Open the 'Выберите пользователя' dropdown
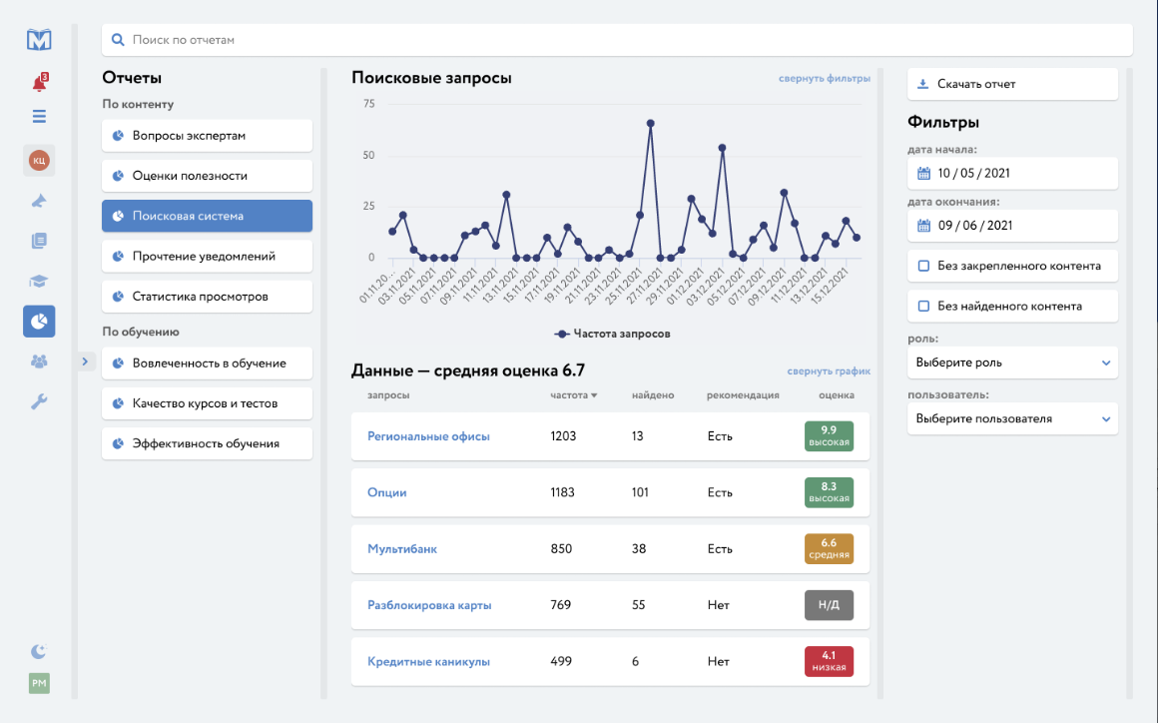 1012,419
